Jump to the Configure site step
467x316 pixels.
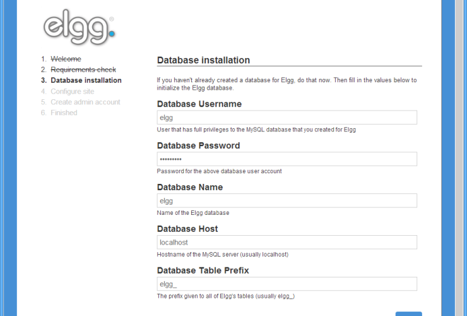pyautogui.click(x=72, y=91)
